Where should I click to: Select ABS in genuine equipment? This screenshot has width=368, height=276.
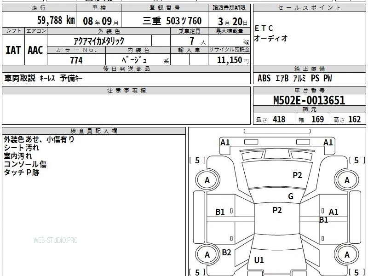point(264,78)
